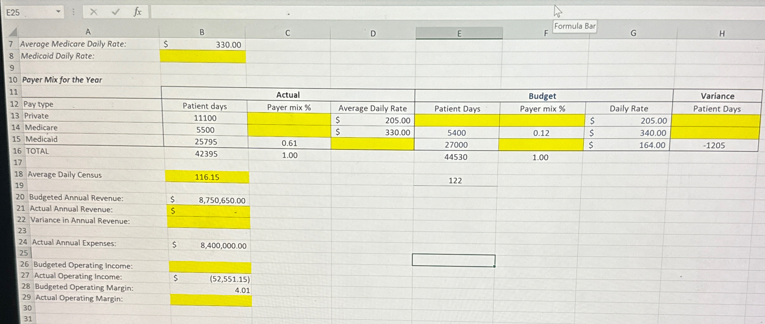The height and width of the screenshot is (324, 765).
Task: Select the Actual Annual Expenses cell 8,400,000.00
Action: [223, 245]
